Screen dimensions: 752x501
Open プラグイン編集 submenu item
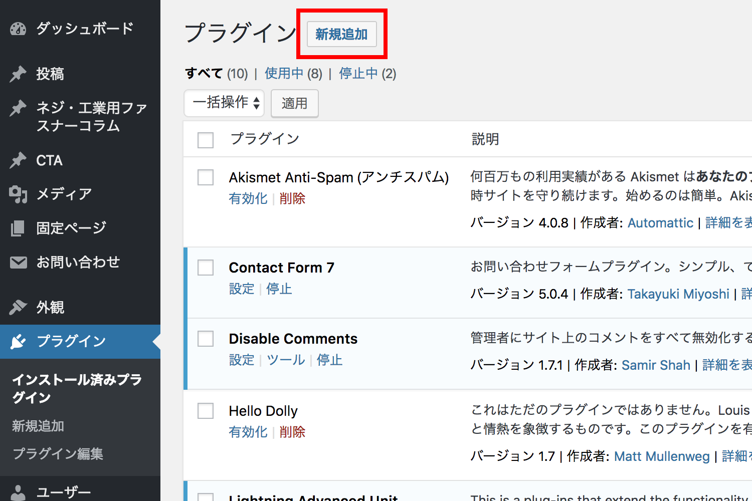coord(58,453)
